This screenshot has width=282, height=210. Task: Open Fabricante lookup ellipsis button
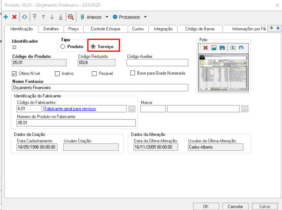point(132,109)
